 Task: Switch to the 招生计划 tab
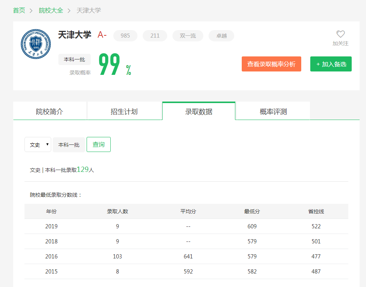tap(124, 111)
